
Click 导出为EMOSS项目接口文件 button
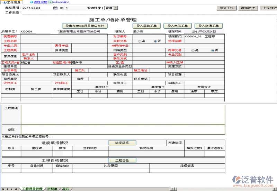[x=85, y=26]
